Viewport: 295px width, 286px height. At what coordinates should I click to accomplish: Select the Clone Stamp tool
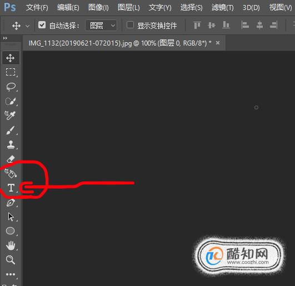pyautogui.click(x=11, y=145)
